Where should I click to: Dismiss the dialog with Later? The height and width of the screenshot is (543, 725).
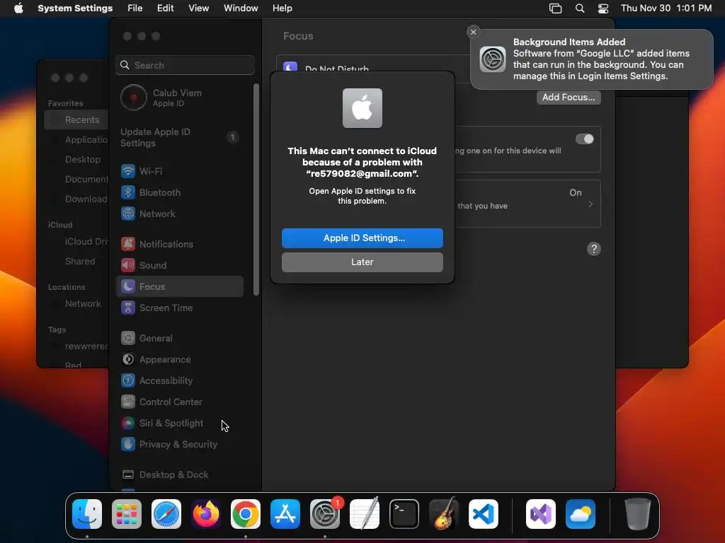coord(362,262)
